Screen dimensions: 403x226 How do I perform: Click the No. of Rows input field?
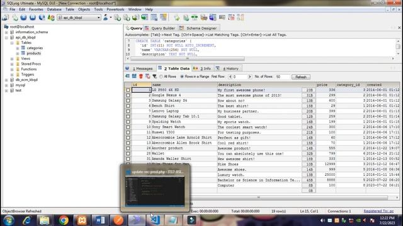coord(282,77)
